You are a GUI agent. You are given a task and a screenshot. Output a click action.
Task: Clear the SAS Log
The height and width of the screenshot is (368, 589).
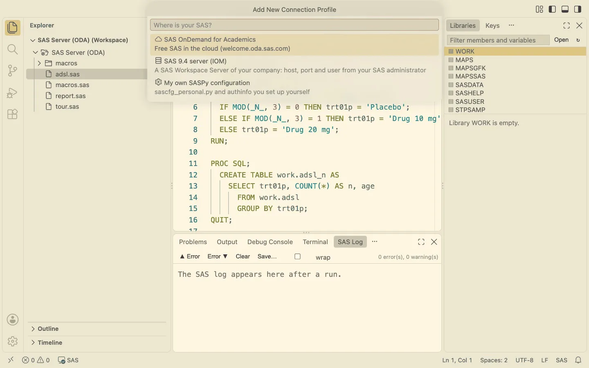(x=243, y=256)
